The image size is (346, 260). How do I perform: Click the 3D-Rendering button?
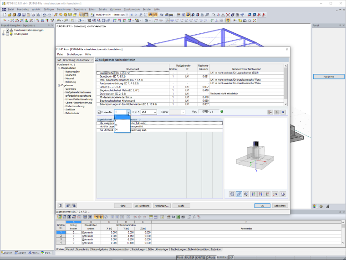[x=142, y=206]
